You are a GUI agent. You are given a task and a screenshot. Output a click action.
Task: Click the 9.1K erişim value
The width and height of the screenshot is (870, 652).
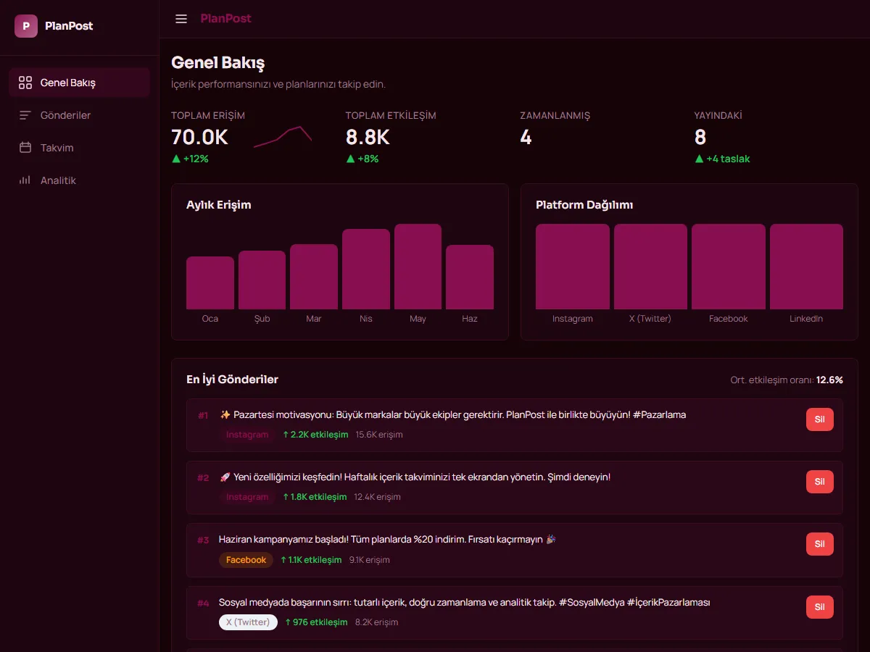pyautogui.click(x=370, y=560)
